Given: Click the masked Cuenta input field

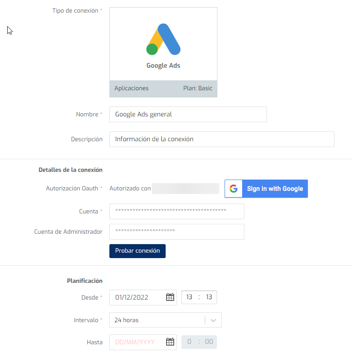Looking at the screenshot, I should pyautogui.click(x=177, y=211).
